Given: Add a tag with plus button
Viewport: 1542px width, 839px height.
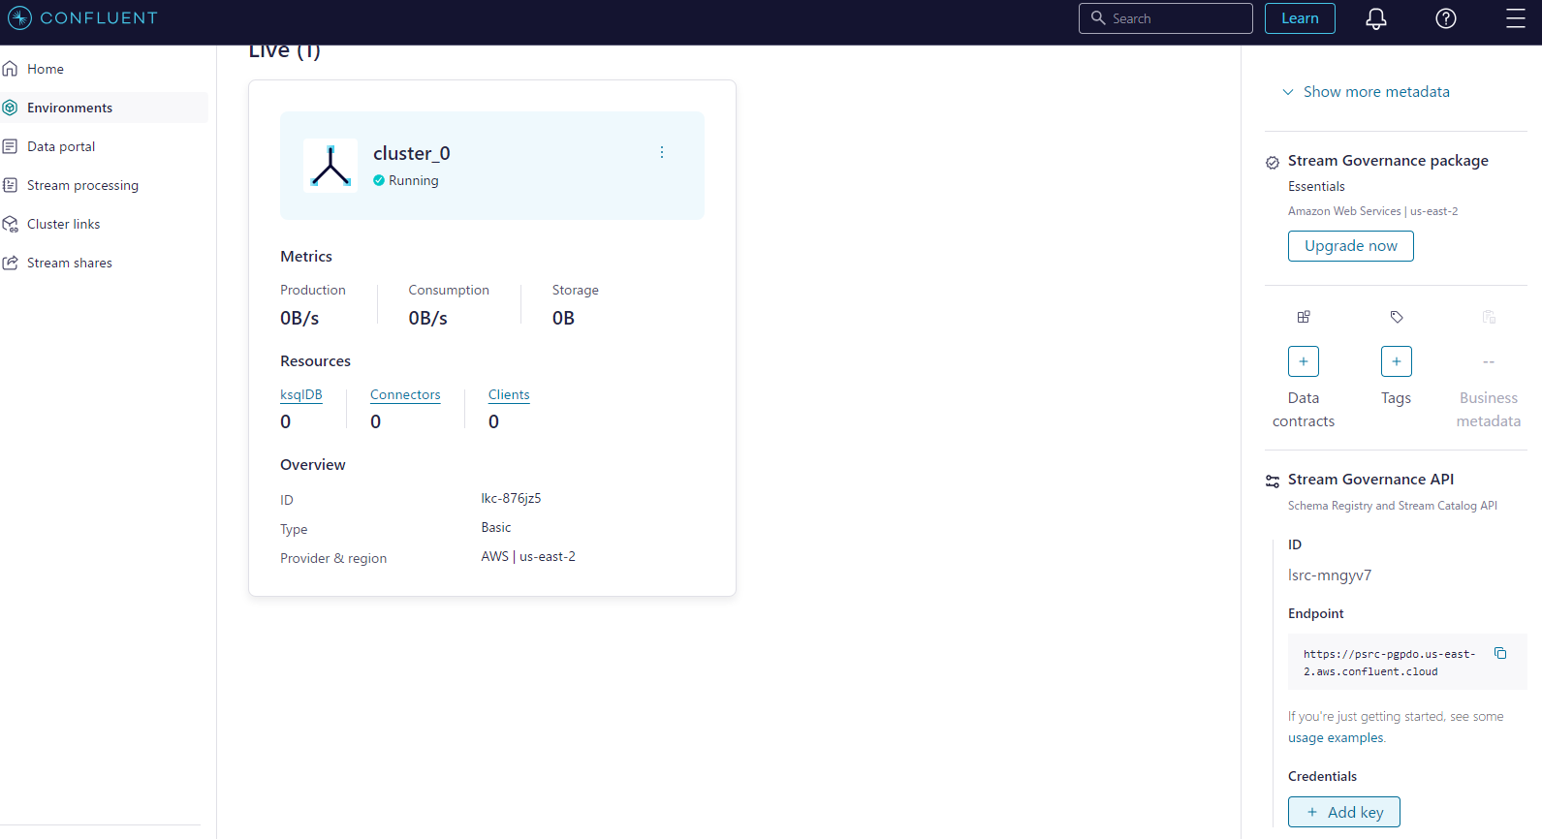Looking at the screenshot, I should (x=1397, y=361).
